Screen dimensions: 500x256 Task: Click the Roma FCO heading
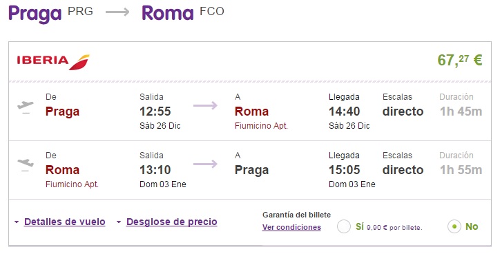click(x=183, y=12)
